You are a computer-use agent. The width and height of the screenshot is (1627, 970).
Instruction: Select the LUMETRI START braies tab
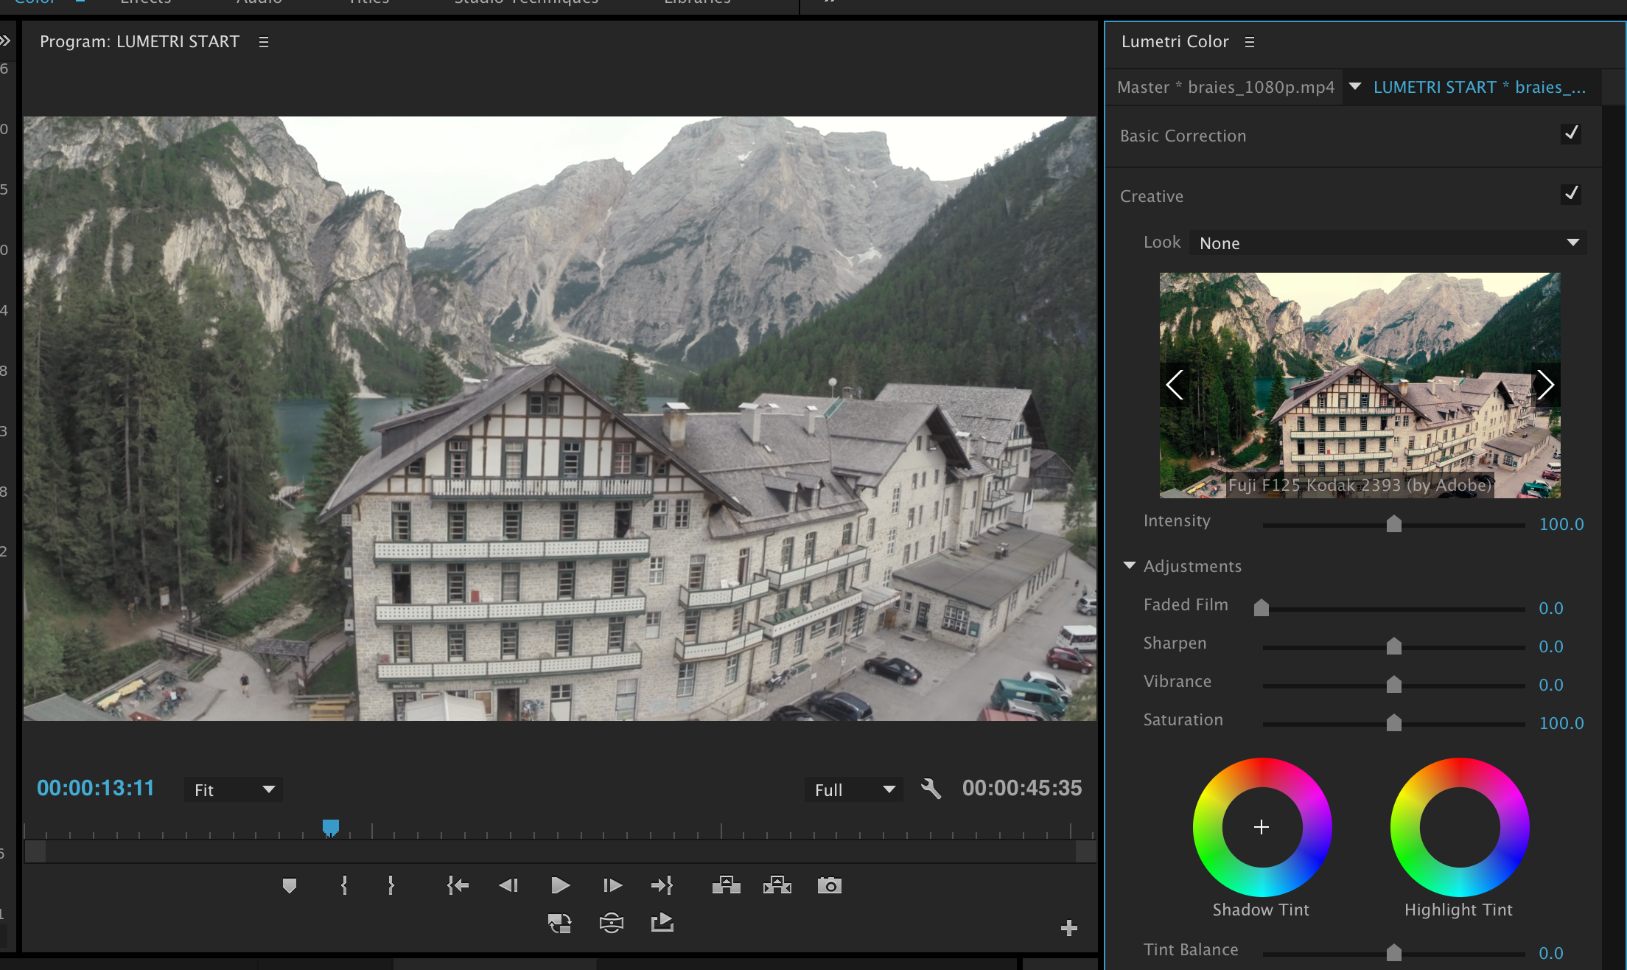pos(1480,87)
